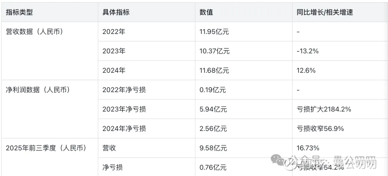Select the 16.73% growth cell
This screenshot has height=176, width=388.
click(308, 148)
